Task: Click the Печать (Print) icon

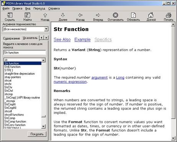Action: coord(169,15)
